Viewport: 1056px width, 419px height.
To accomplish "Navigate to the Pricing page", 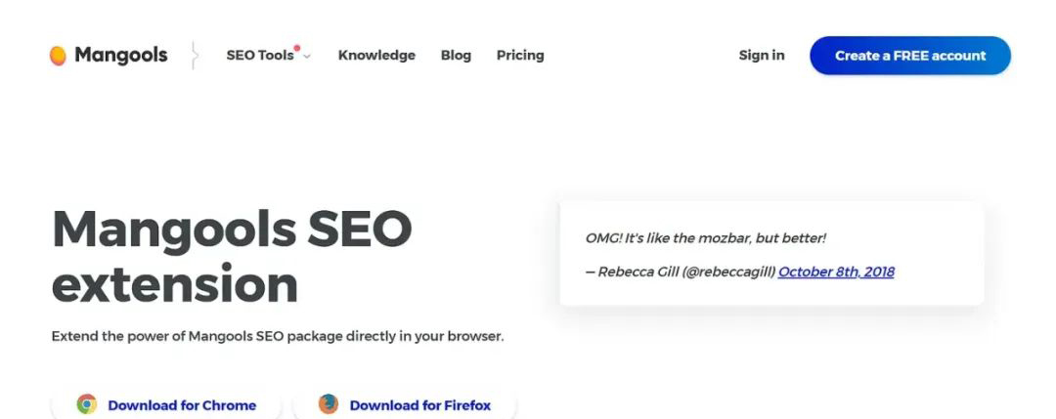I will pyautogui.click(x=520, y=56).
